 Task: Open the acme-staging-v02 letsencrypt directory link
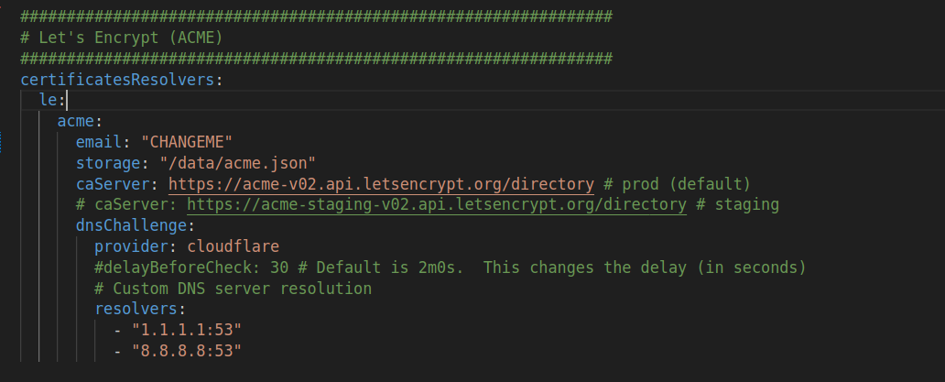tap(437, 205)
